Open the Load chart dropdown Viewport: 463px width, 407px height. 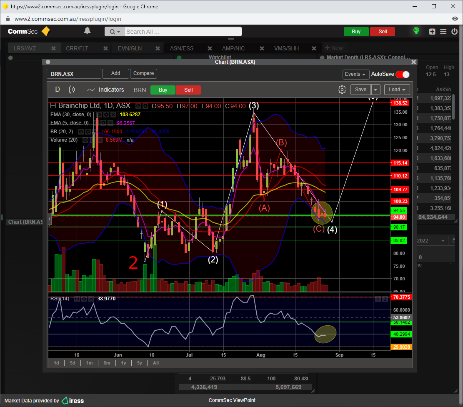pyautogui.click(x=397, y=90)
